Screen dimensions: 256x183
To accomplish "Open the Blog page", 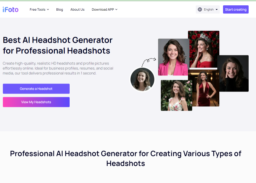I will coord(59,10).
